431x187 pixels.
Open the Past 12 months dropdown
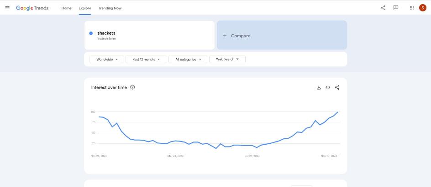(x=146, y=59)
